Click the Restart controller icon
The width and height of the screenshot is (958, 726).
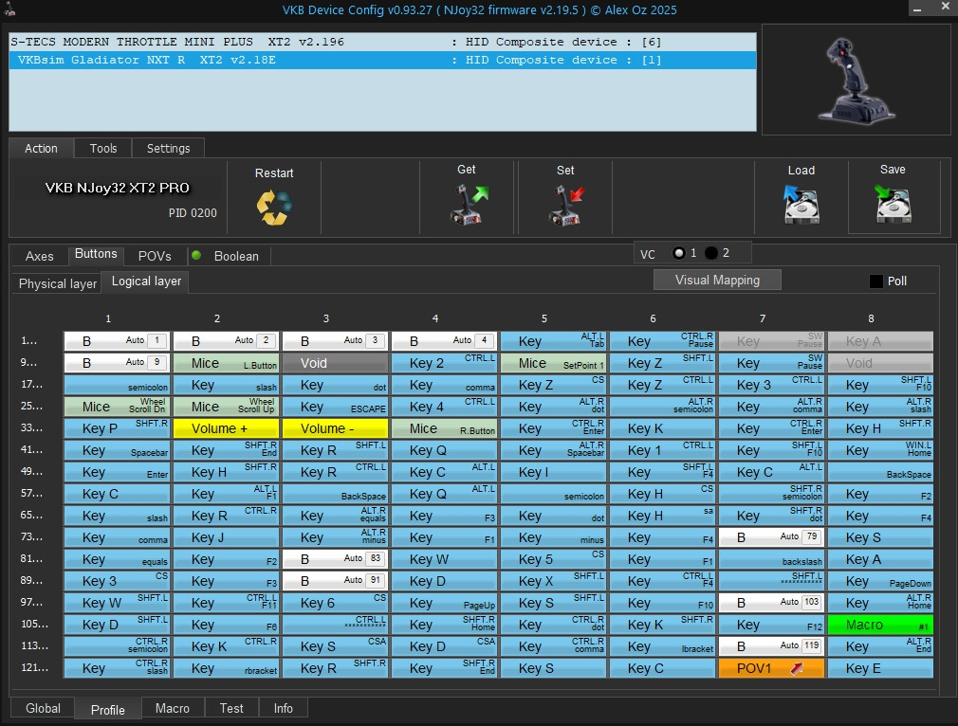[273, 207]
